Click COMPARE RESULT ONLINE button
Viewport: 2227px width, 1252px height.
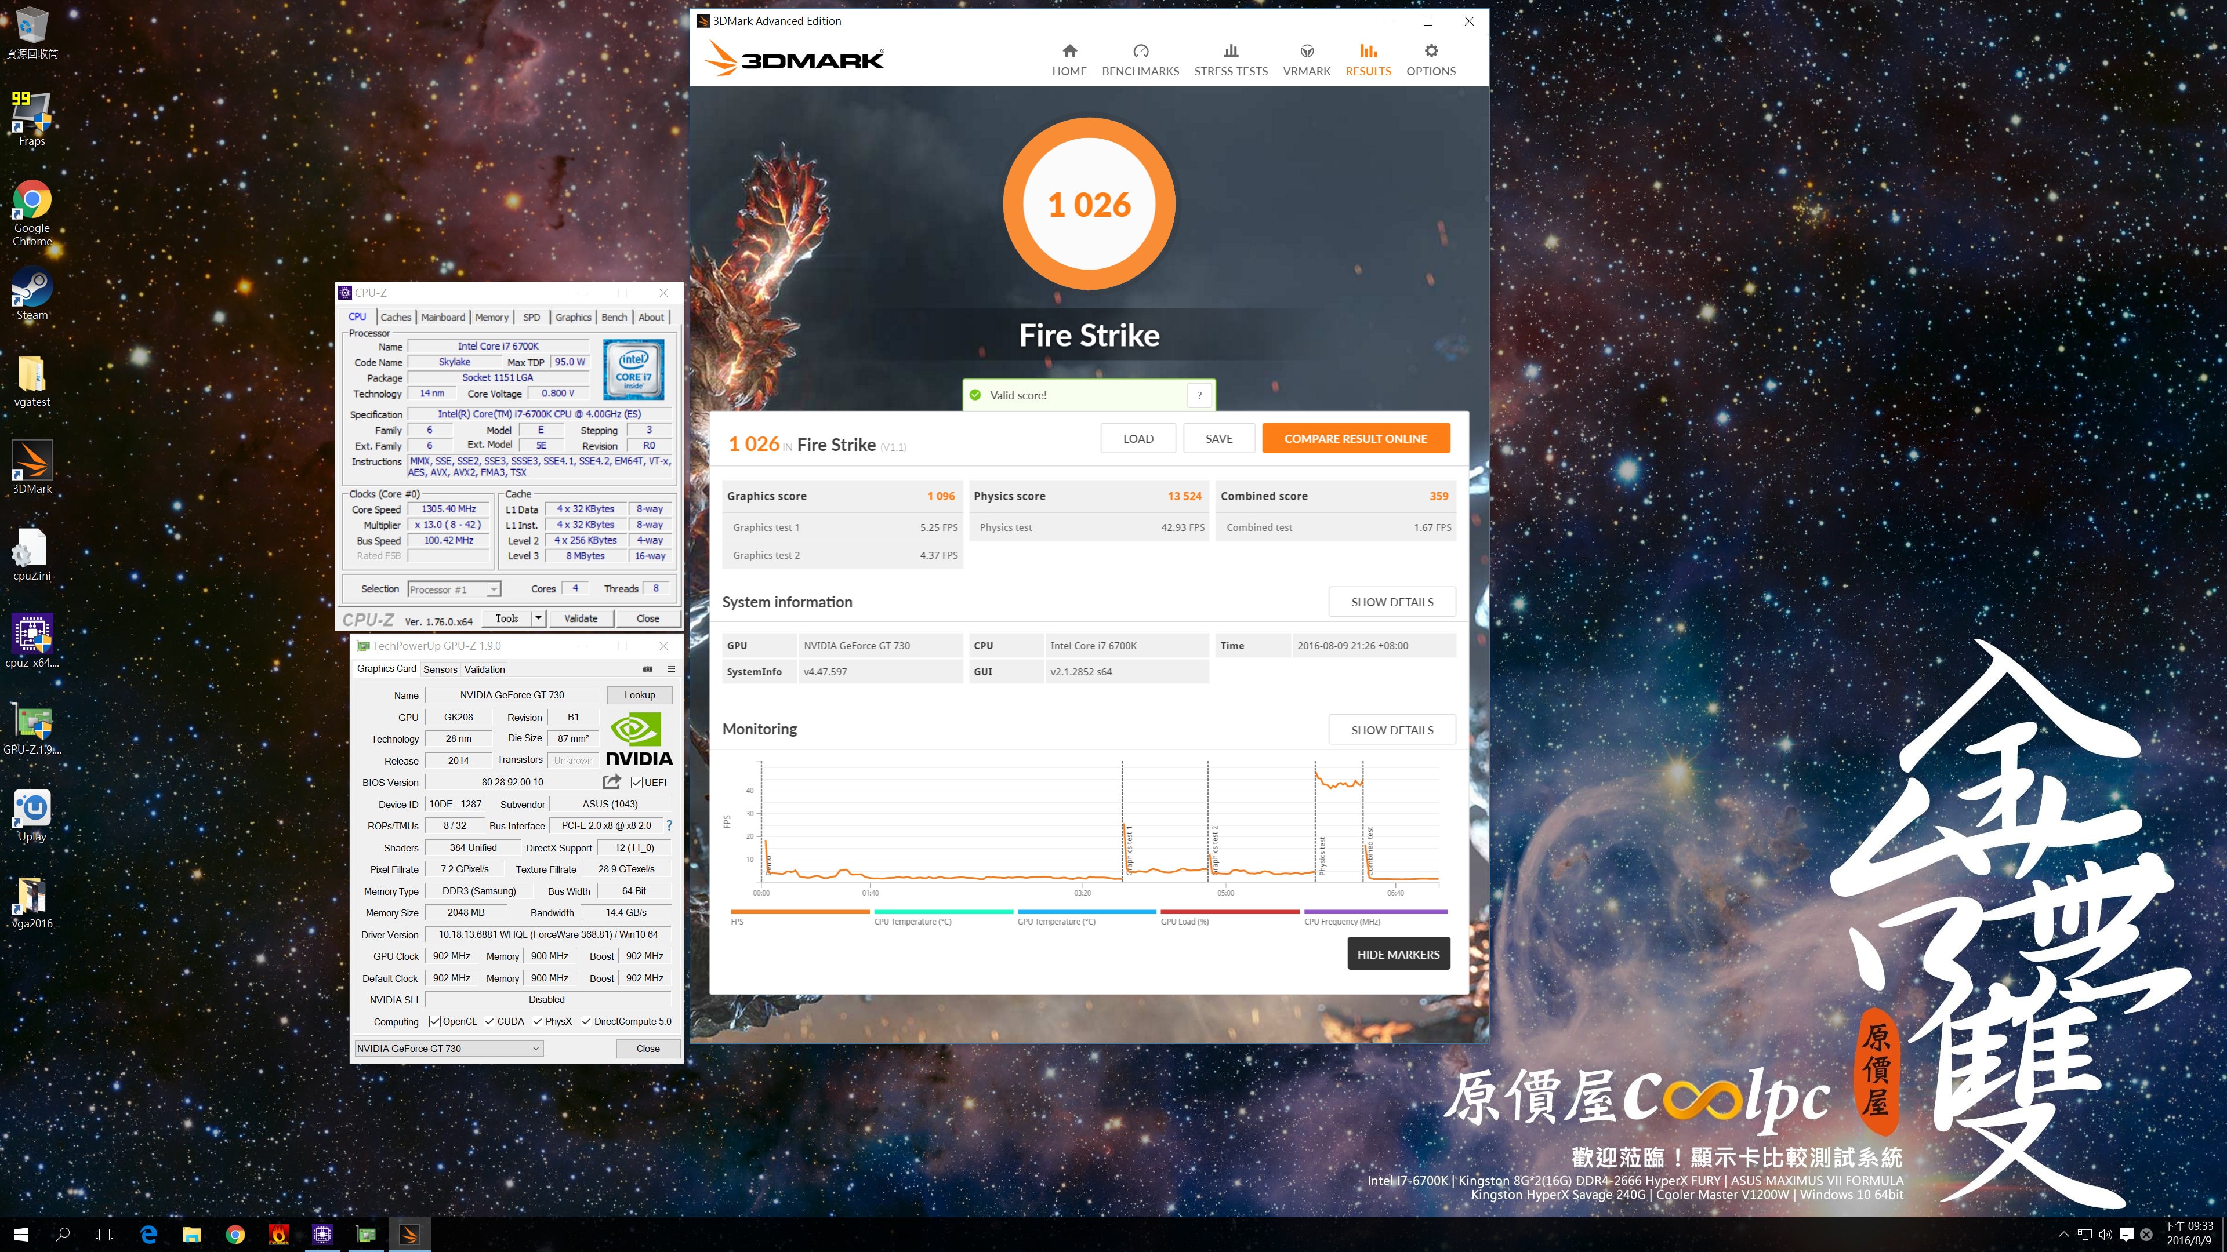coord(1355,438)
